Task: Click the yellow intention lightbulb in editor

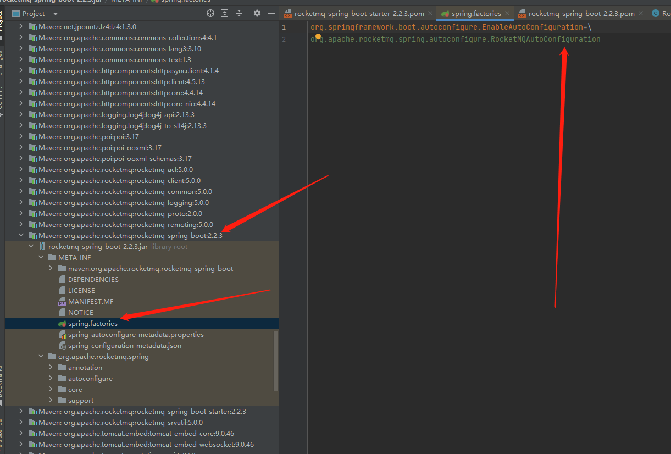Action: click(318, 37)
